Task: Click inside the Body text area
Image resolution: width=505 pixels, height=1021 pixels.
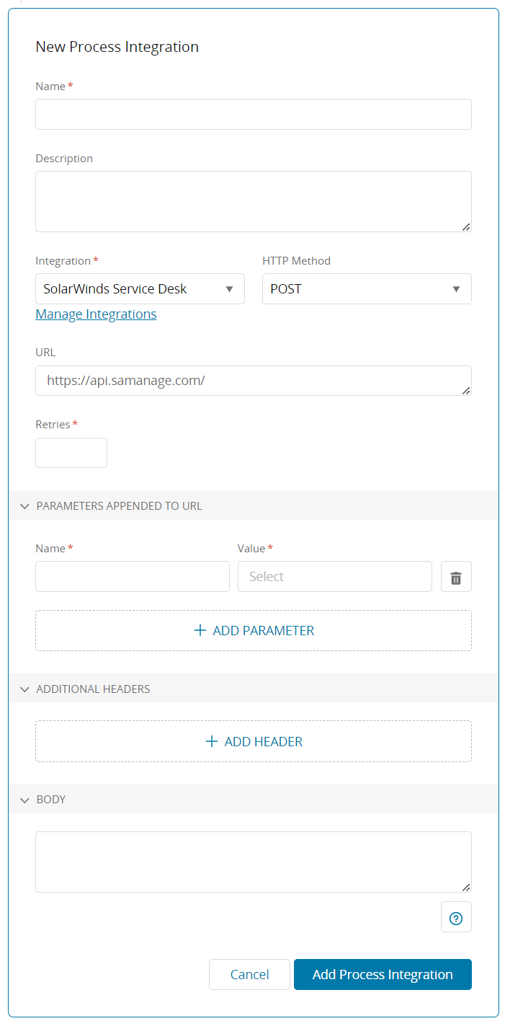Action: click(253, 862)
